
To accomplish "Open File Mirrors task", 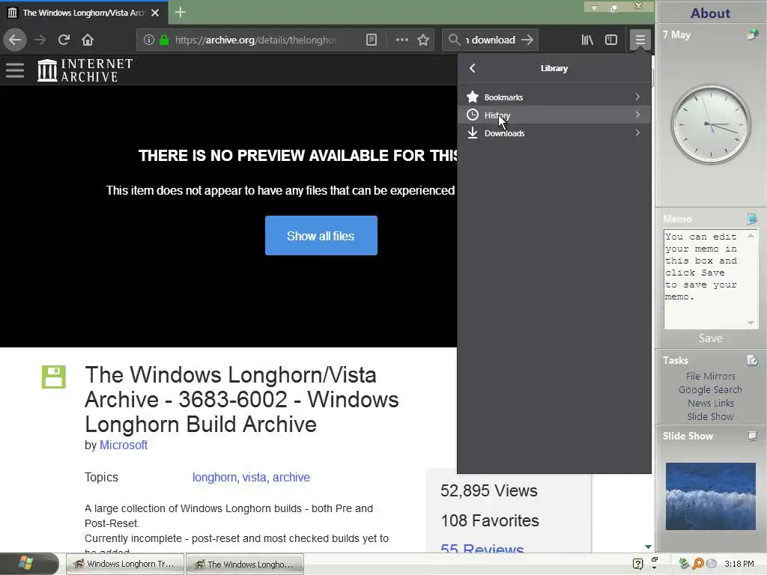I will (x=710, y=376).
